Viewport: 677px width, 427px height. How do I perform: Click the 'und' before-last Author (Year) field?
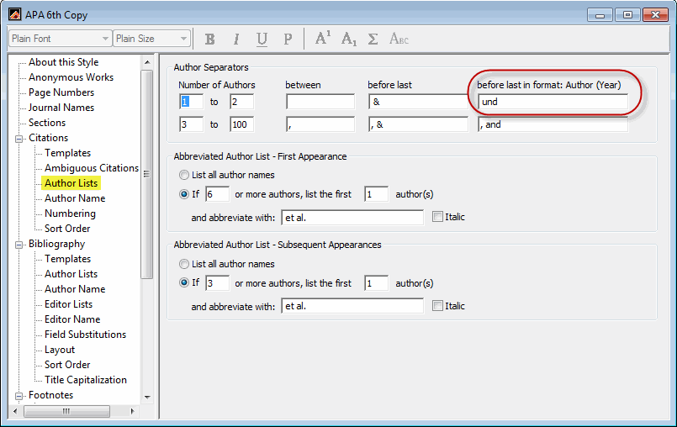click(553, 102)
